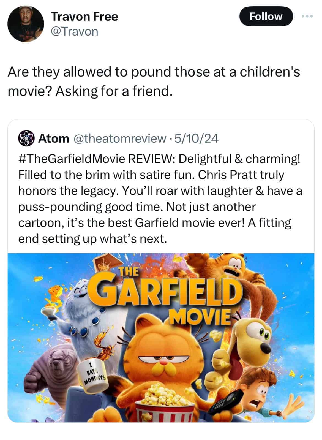
Task: Open Travon Free's profile picture
Action: tap(26, 24)
